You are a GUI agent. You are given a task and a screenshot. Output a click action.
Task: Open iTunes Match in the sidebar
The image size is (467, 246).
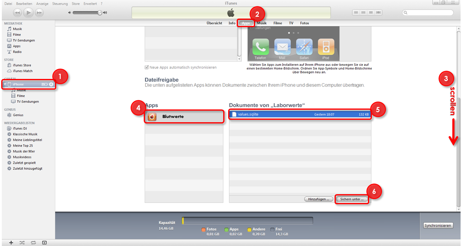point(23,71)
